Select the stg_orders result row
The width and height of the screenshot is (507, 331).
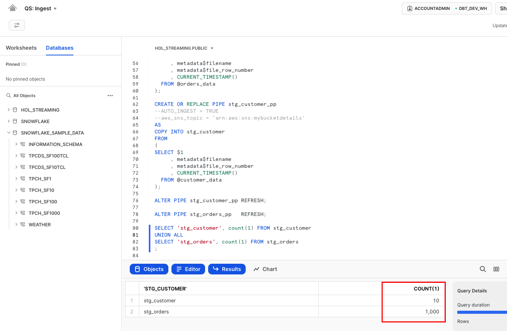point(230,312)
